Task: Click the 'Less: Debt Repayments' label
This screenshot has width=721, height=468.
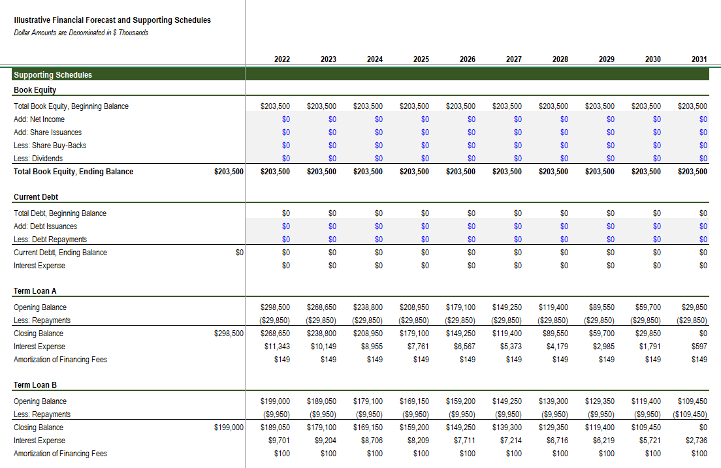Action: [50, 240]
